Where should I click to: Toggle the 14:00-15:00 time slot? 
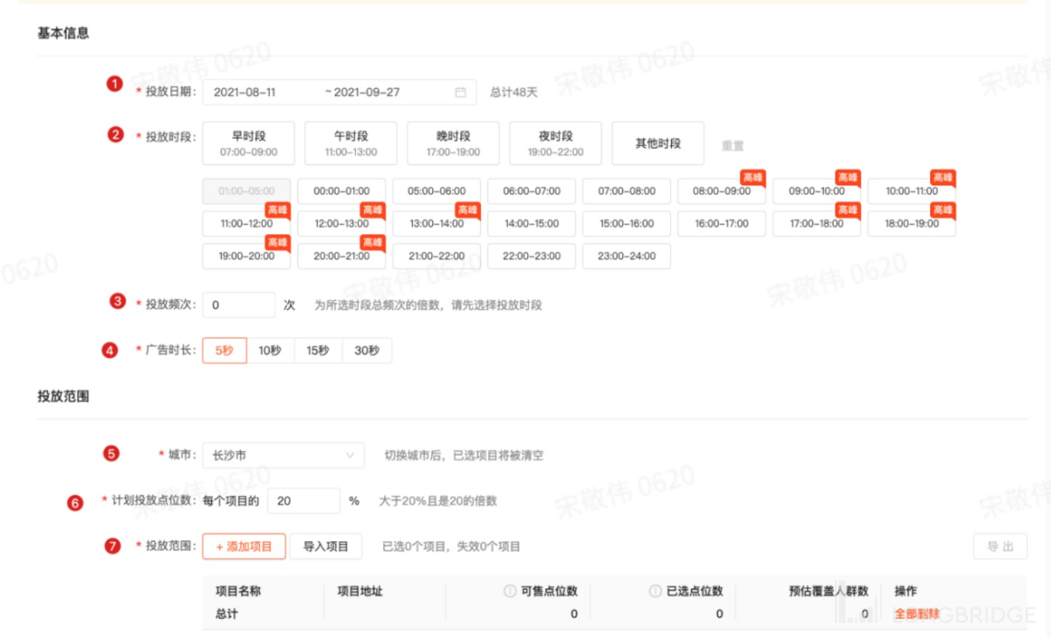click(531, 224)
